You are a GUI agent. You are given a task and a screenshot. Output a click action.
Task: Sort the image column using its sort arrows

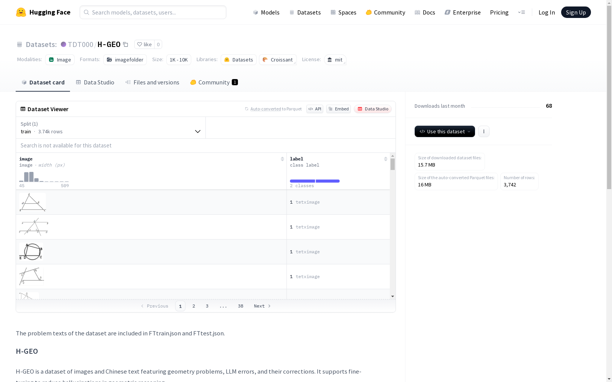click(282, 159)
